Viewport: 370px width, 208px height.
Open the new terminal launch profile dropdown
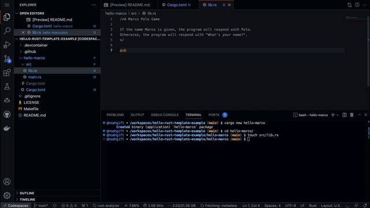point(338,115)
